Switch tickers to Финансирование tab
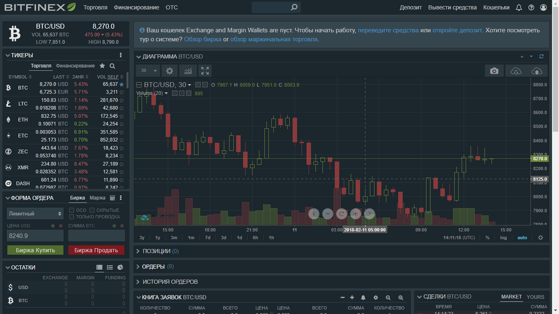This screenshot has height=314, width=559. tap(75, 66)
